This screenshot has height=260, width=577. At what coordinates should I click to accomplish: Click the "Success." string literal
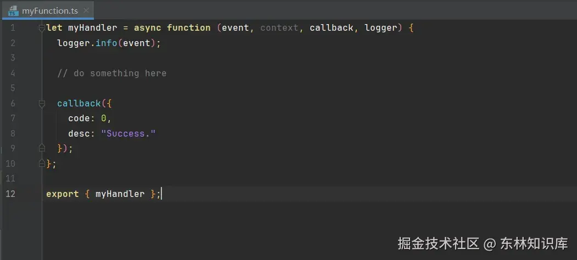(x=128, y=133)
